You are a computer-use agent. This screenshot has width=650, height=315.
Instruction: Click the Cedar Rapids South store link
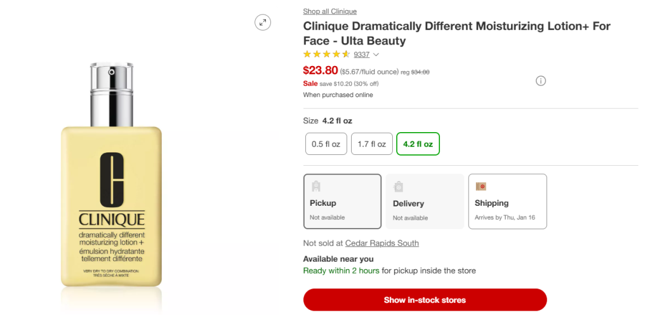point(381,243)
